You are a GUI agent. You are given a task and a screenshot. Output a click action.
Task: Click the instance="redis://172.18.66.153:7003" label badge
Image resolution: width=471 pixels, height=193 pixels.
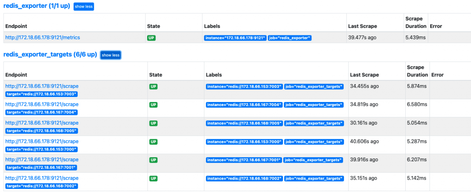pos(245,87)
